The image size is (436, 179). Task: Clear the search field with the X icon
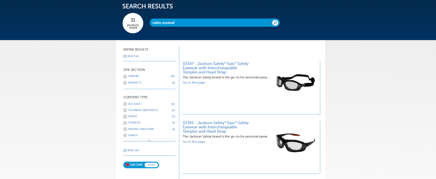coord(268,23)
